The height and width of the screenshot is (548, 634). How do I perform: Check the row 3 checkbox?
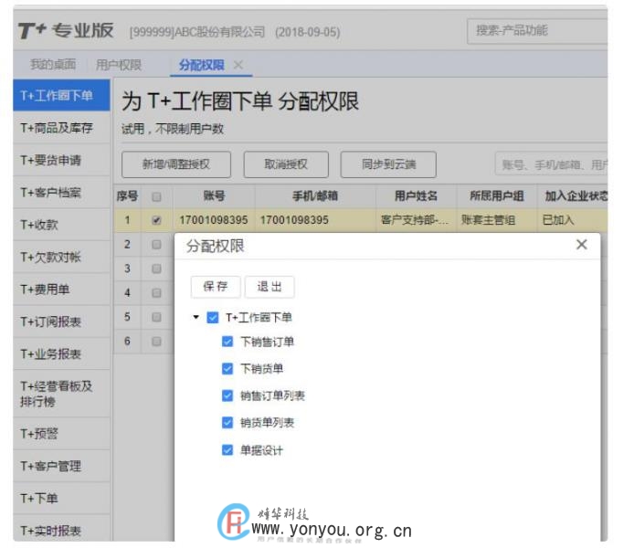156,269
